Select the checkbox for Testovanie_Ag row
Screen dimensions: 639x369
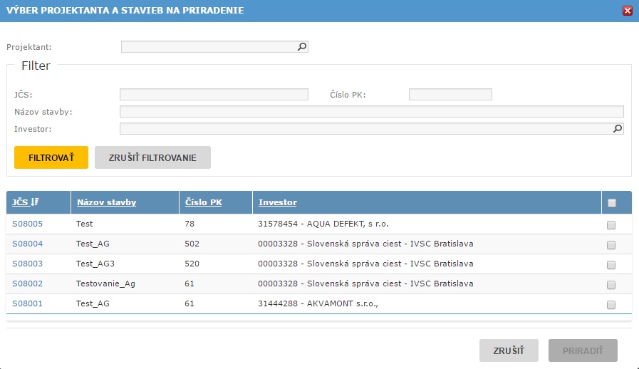[611, 285]
